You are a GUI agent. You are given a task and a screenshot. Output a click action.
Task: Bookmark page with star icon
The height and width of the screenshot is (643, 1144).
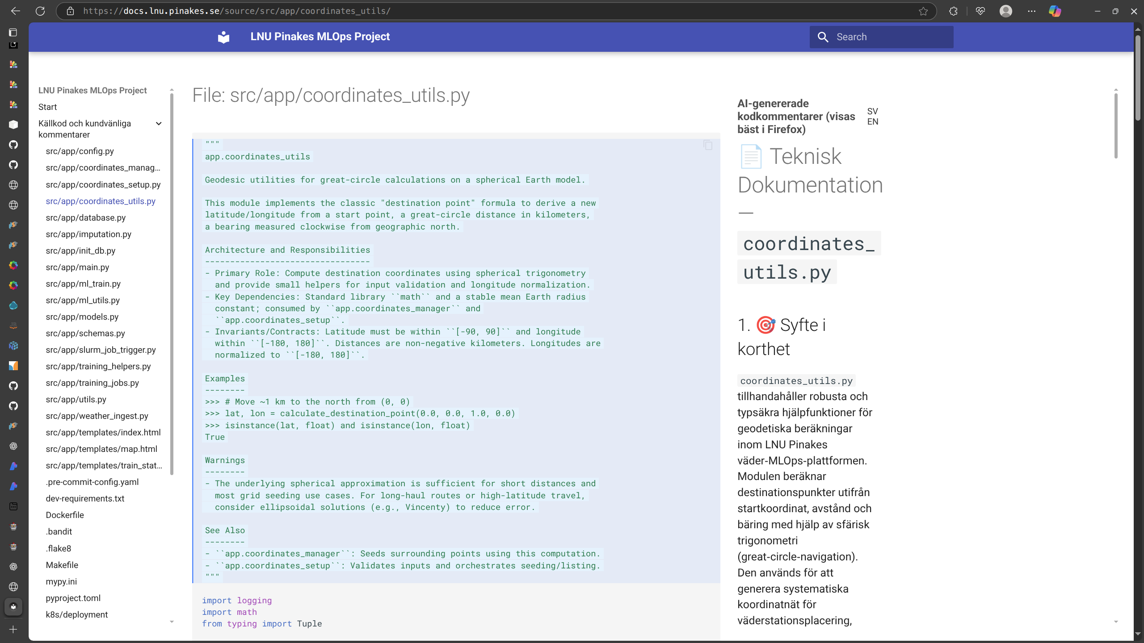(x=923, y=11)
